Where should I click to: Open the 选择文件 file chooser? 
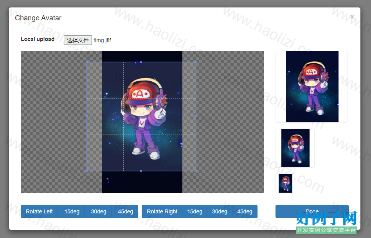tap(78, 40)
